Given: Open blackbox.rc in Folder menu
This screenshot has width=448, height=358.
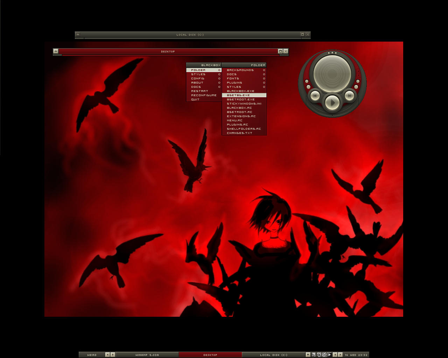Looking at the screenshot, I should tap(244, 108).
